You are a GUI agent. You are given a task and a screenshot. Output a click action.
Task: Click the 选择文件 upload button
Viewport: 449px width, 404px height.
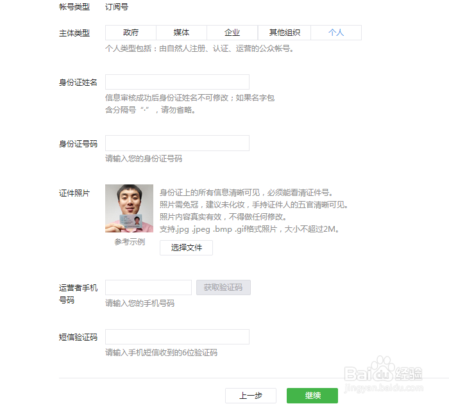[186, 248]
